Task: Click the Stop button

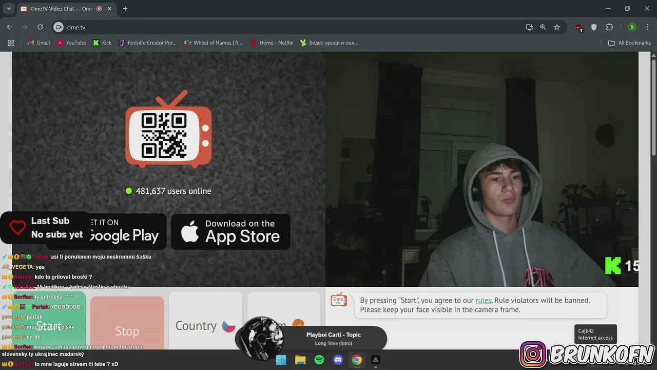Action: click(127, 324)
